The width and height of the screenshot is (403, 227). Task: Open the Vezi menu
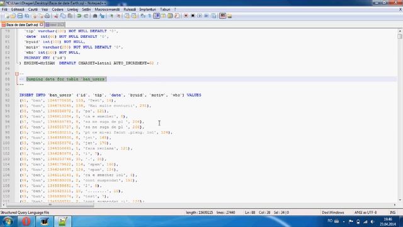pyautogui.click(x=45, y=9)
